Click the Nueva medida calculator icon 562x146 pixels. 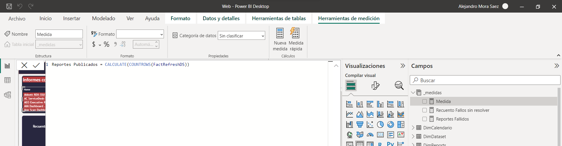280,33
